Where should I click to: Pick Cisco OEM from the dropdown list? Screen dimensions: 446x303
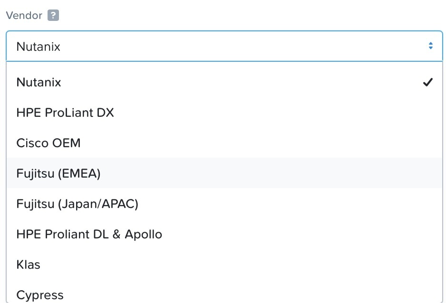click(224, 143)
